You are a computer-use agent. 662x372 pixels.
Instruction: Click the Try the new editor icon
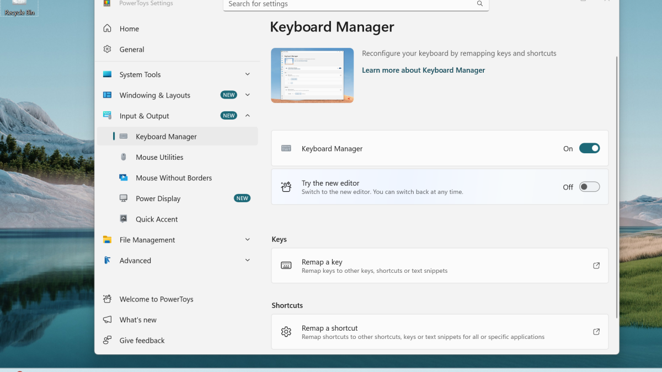pyautogui.click(x=286, y=187)
